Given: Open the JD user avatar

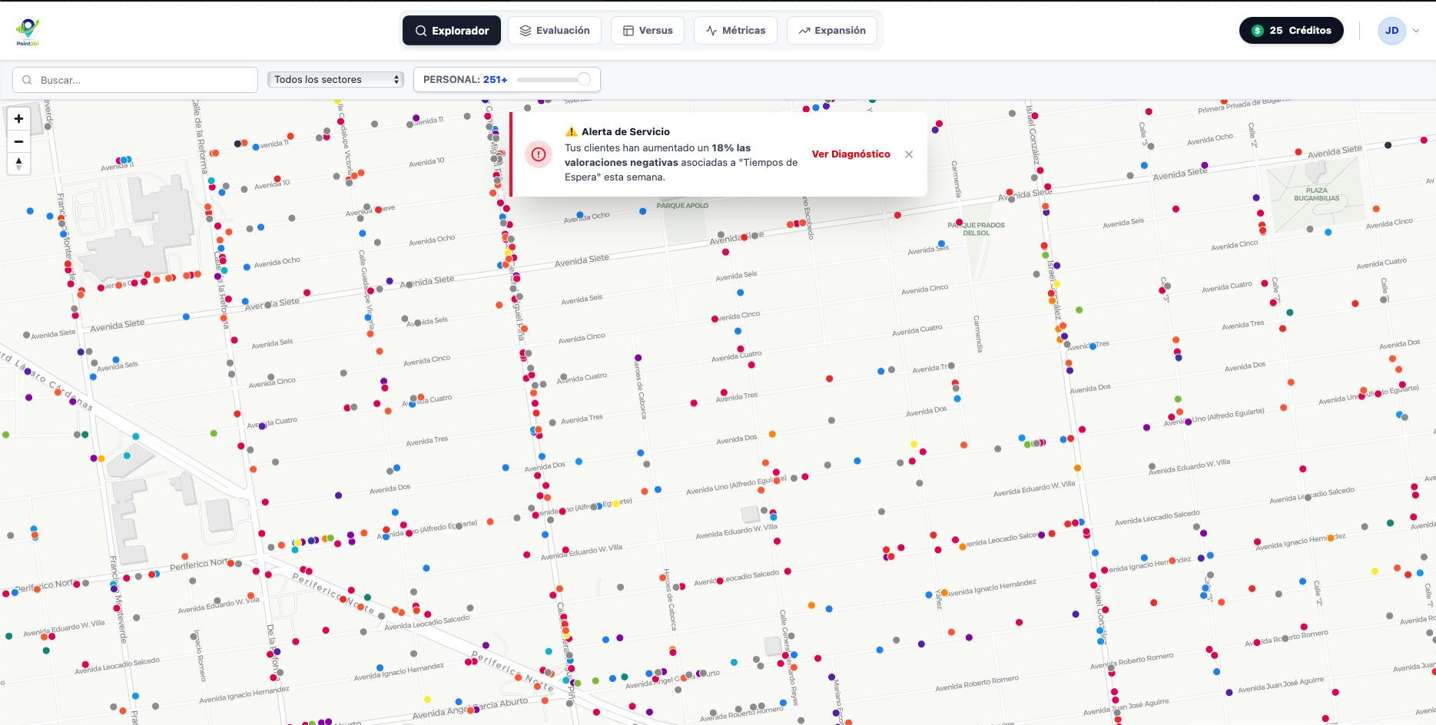Looking at the screenshot, I should [x=1391, y=31].
